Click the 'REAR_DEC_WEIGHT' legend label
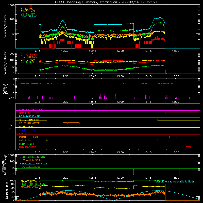This screenshot has height=203, width=203. coord(31,167)
